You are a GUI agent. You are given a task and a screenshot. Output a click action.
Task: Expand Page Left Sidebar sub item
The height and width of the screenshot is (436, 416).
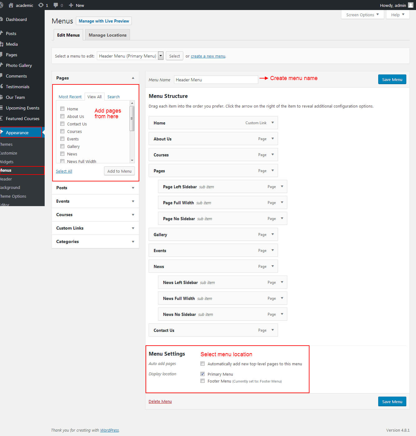[282, 186]
